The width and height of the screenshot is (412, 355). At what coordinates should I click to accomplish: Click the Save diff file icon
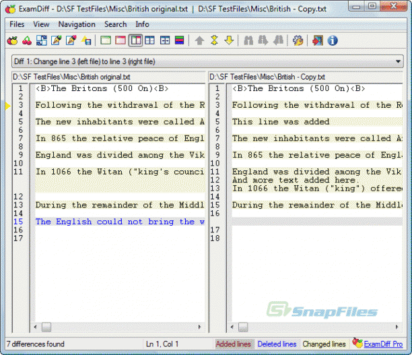point(86,41)
